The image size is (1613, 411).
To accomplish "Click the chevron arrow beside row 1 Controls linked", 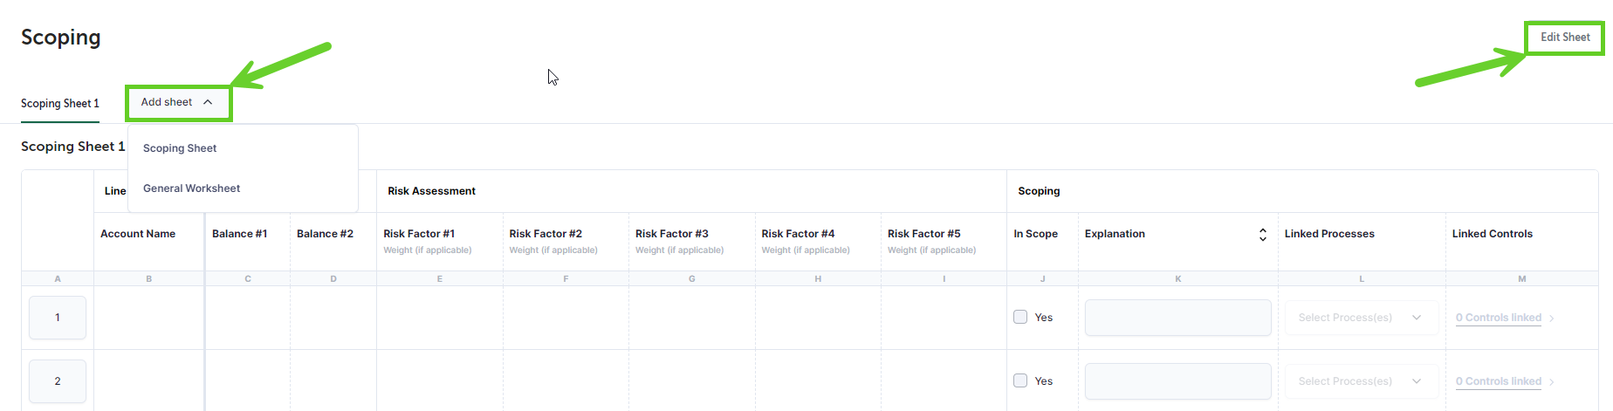I will click(x=1552, y=319).
